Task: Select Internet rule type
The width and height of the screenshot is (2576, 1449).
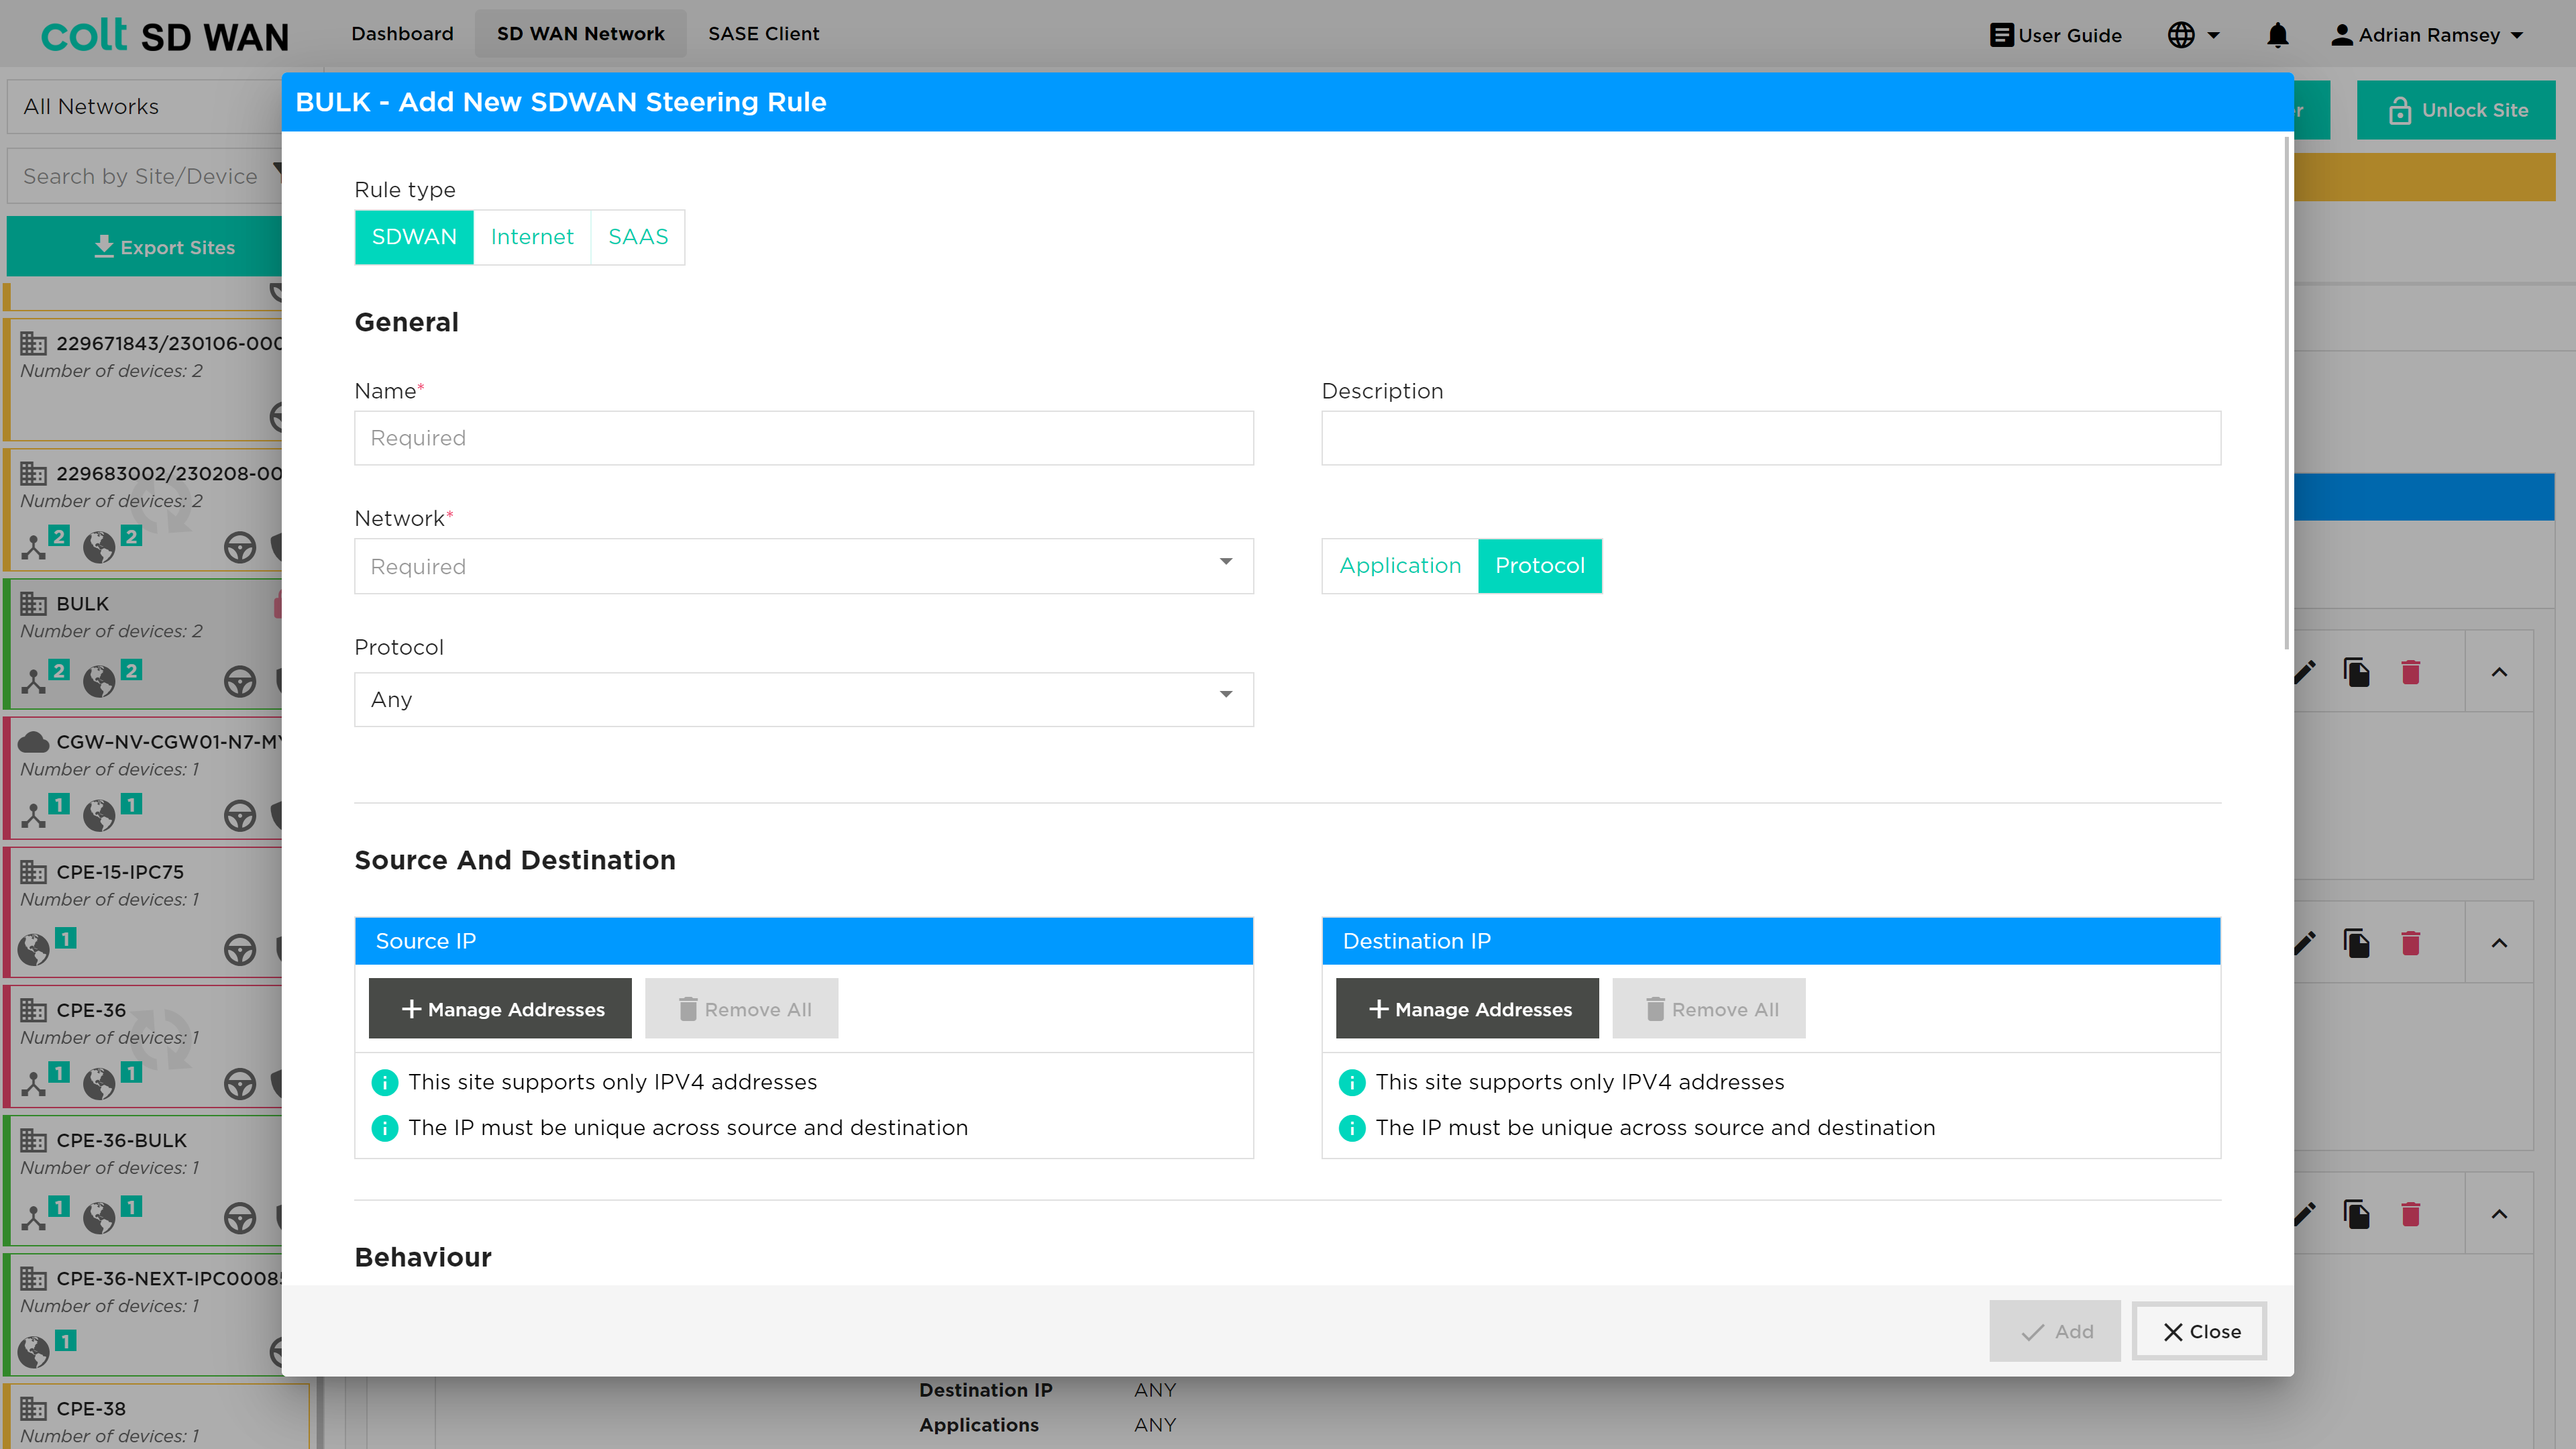Action: pyautogui.click(x=532, y=237)
